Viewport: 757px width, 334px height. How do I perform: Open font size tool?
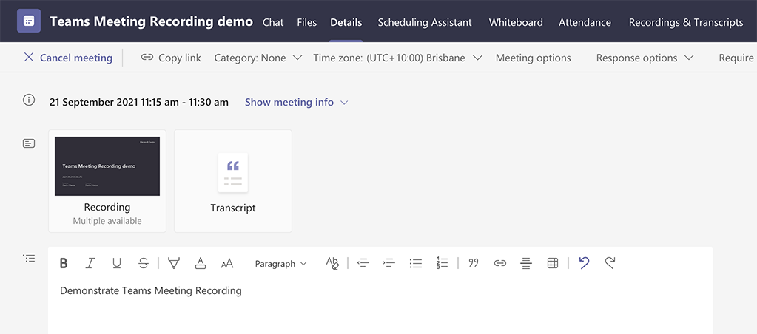coord(227,263)
